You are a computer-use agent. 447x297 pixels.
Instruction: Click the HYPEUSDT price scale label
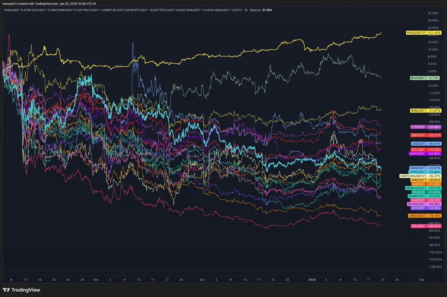coord(425,172)
